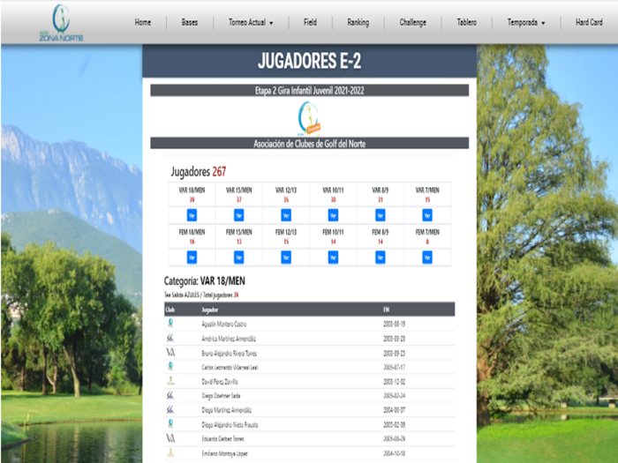Image resolution: width=618 pixels, height=463 pixels.
Task: Click club icon beside América Martínez Armendáiz
Action: [x=170, y=338]
